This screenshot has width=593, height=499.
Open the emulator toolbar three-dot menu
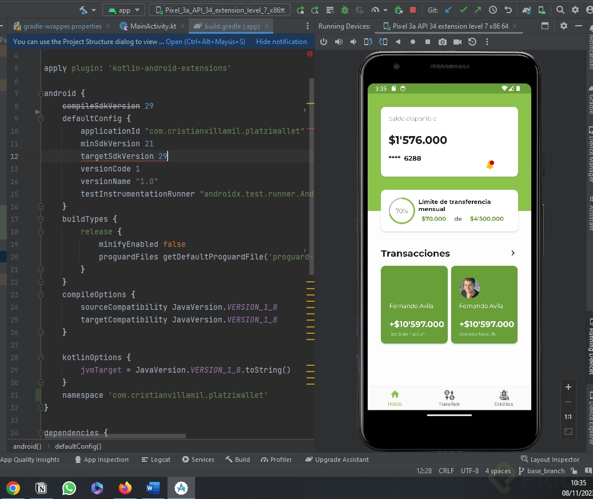pos(487,42)
